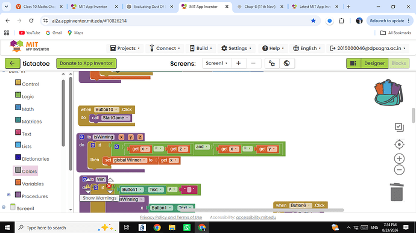Click Show Warnings button
The image size is (416, 233).
(99, 198)
